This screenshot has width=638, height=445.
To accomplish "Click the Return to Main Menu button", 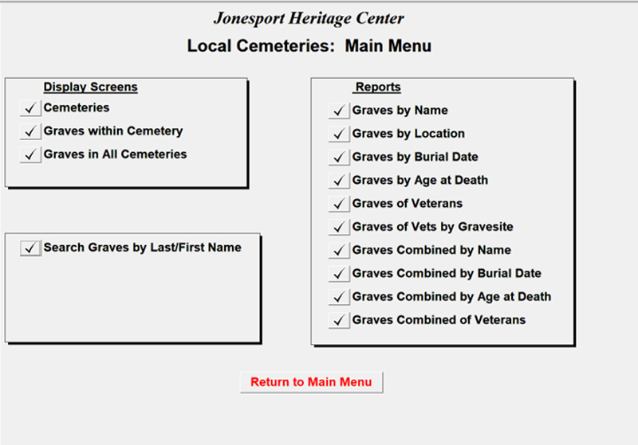I will (x=311, y=382).
